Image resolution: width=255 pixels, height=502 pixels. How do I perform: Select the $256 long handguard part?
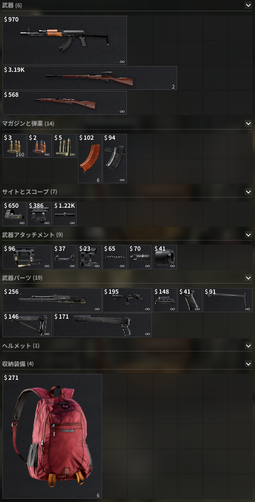click(x=52, y=300)
